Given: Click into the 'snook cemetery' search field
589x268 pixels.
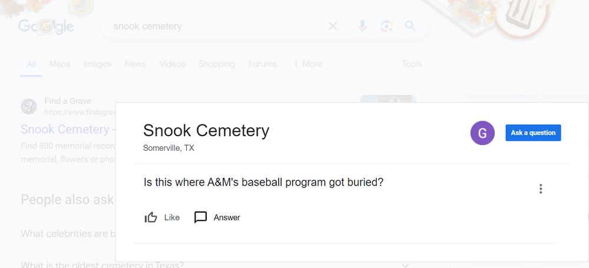Looking at the screenshot, I should 212,26.
